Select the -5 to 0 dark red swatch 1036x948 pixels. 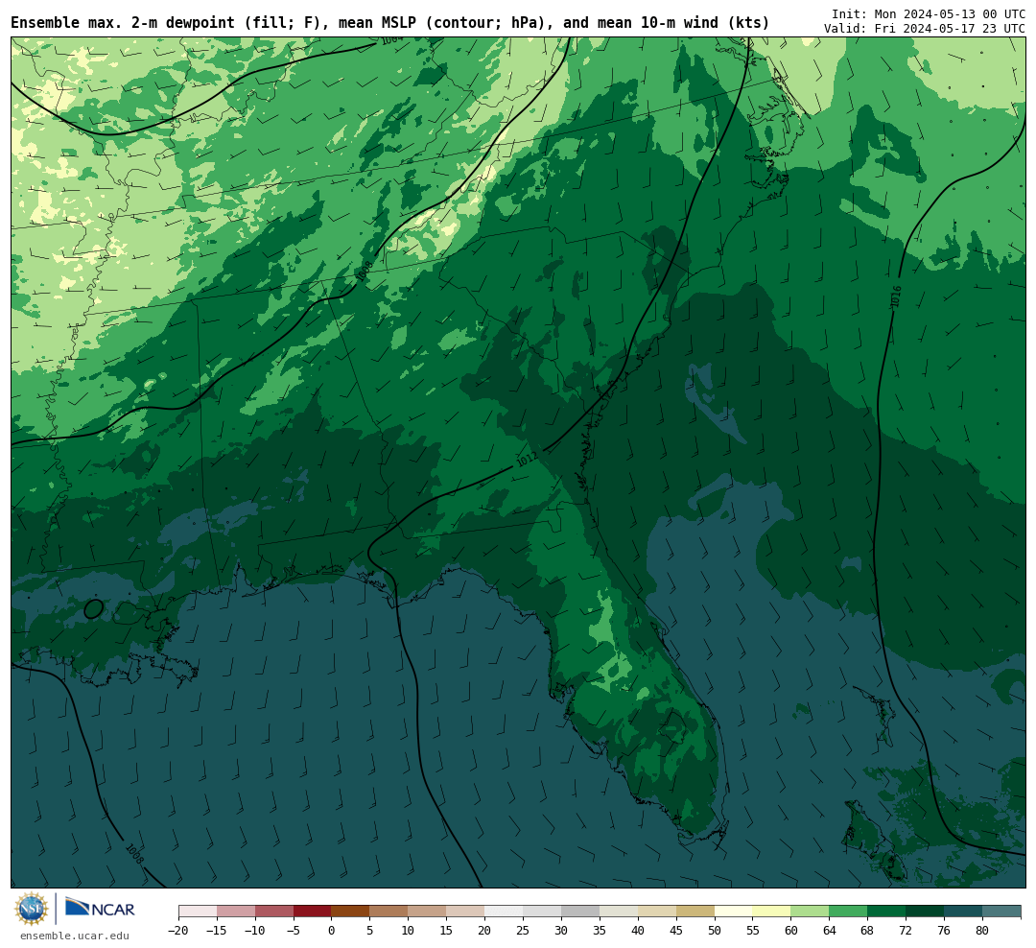coord(313,912)
